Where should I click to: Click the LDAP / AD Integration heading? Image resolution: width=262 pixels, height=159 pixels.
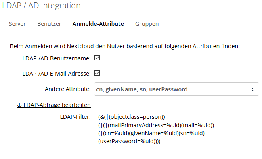(x=41, y=6)
